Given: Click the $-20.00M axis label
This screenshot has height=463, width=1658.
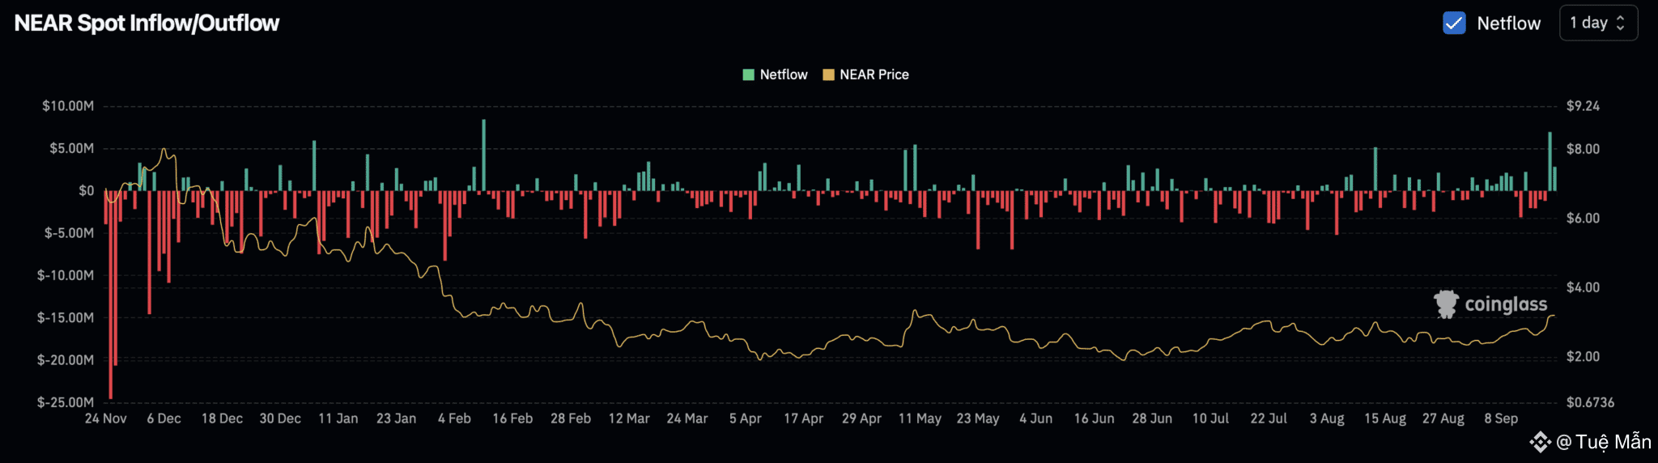Looking at the screenshot, I should 66,359.
